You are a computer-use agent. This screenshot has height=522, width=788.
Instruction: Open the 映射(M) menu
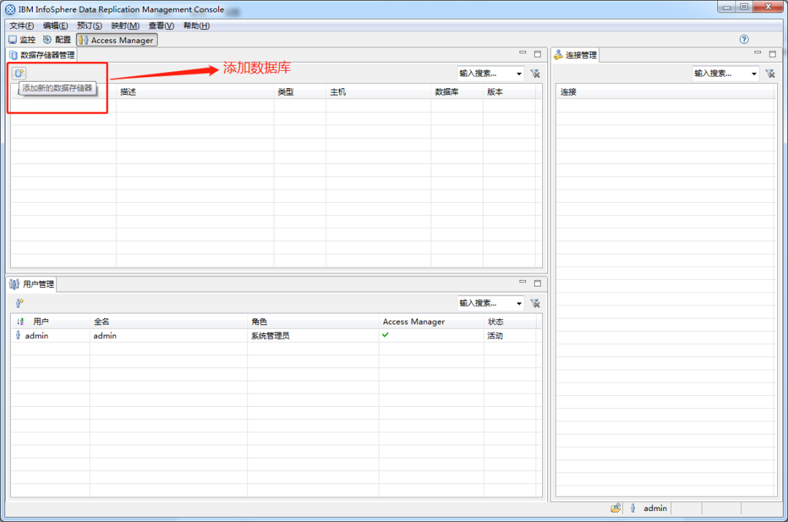tap(125, 26)
